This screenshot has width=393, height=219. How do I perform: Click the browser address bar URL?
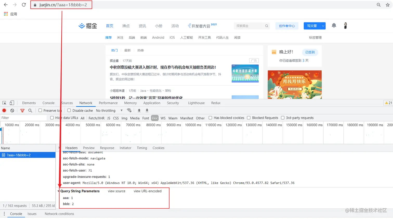tap(63, 5)
